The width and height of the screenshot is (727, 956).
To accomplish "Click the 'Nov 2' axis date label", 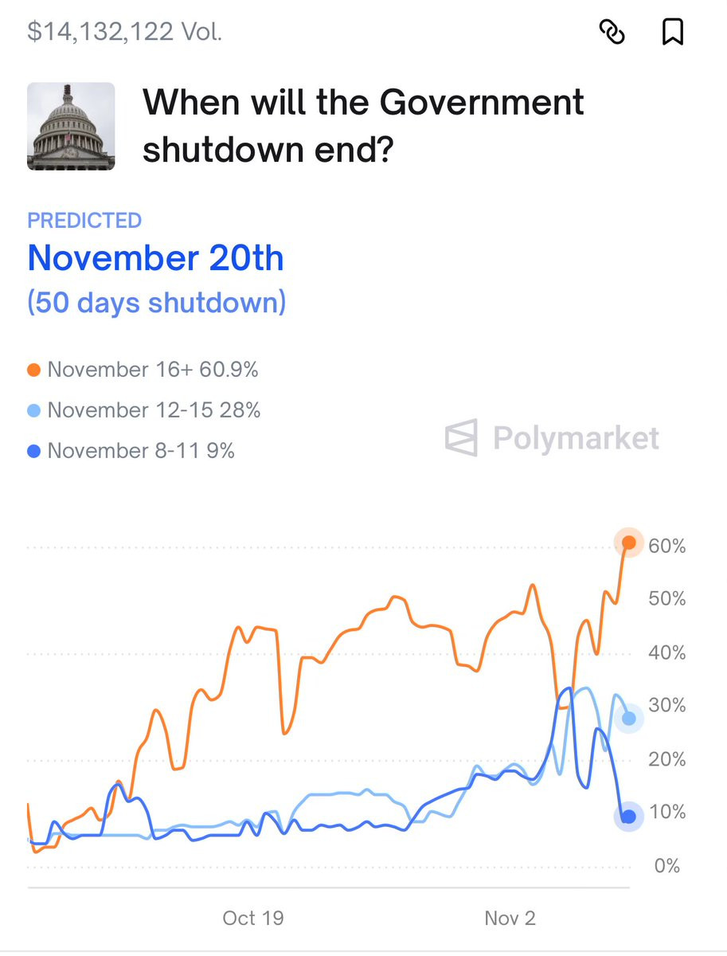I will (510, 918).
